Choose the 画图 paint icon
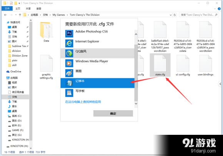Image resolution: width=223 pixels, height=156 pixels. 69,73
